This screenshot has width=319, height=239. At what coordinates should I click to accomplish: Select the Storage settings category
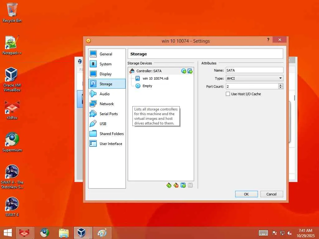coord(107,84)
